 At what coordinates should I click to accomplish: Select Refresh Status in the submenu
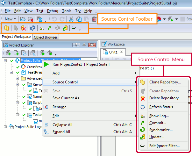click(163, 107)
